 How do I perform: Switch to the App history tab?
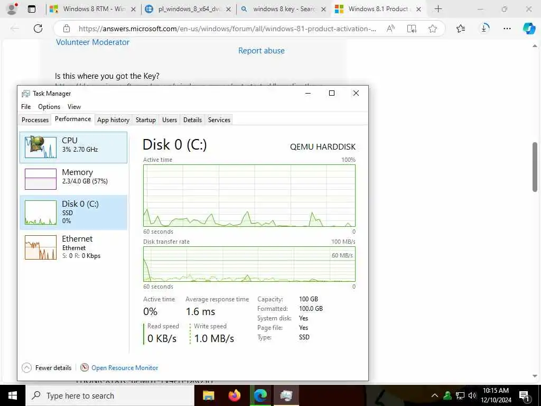coord(113,120)
